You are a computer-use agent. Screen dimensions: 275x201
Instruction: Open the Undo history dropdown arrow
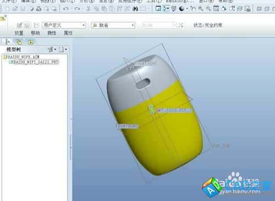pyautogui.click(x=71, y=9)
